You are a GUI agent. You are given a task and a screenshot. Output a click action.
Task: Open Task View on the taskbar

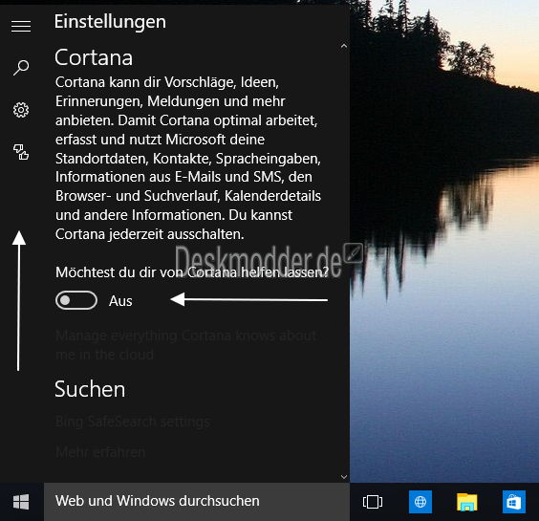pos(373,501)
